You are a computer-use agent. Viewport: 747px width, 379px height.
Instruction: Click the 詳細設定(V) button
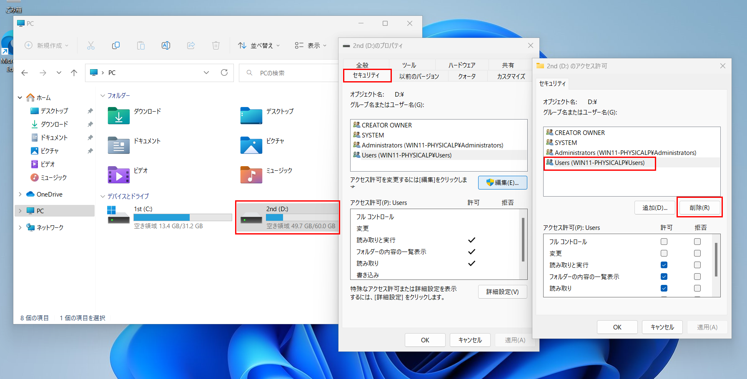pos(503,292)
